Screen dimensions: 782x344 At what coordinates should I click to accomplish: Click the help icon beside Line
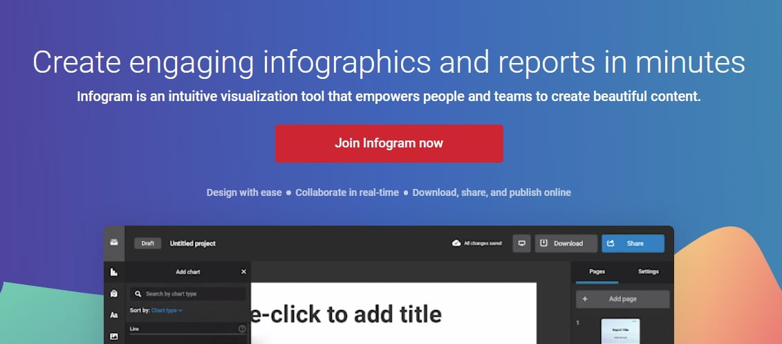[242, 329]
